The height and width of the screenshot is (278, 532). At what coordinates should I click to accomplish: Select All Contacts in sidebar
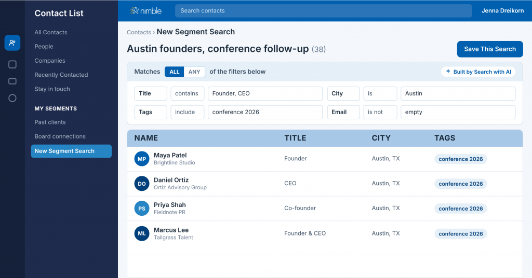click(x=51, y=32)
